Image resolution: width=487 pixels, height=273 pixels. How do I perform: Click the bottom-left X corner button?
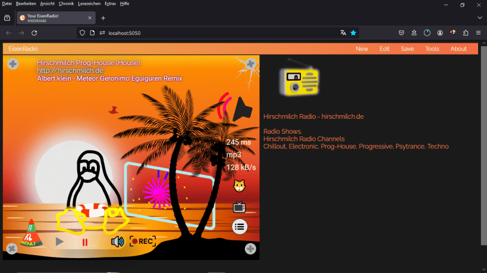coord(12,249)
